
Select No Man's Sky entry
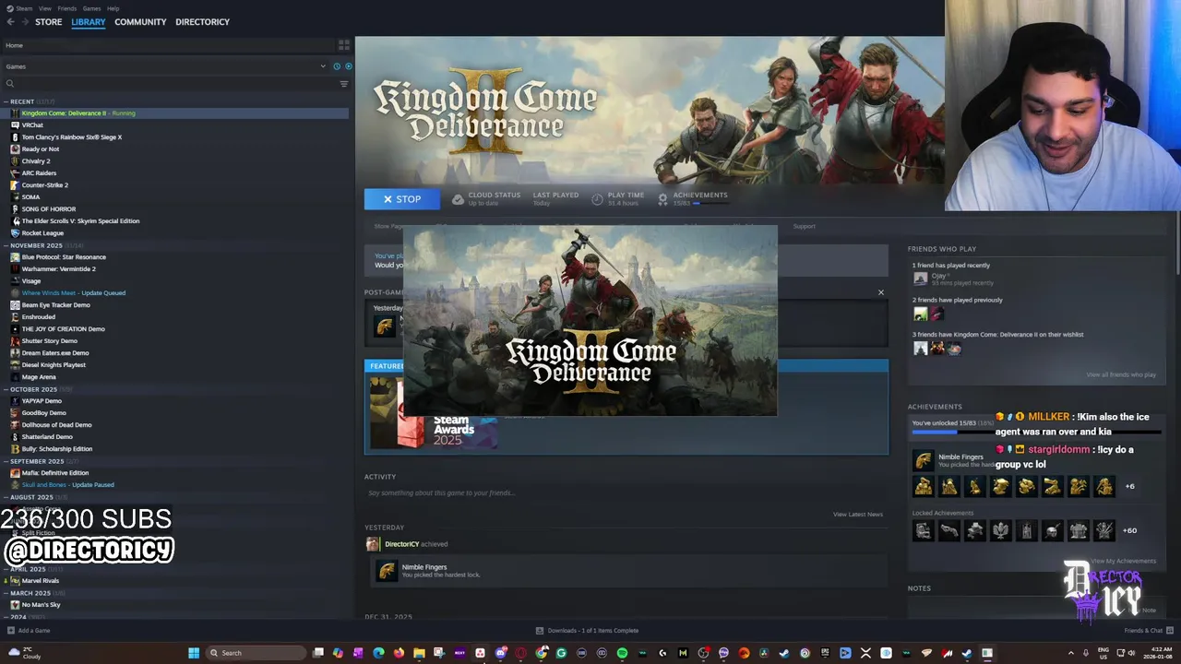pyautogui.click(x=42, y=605)
